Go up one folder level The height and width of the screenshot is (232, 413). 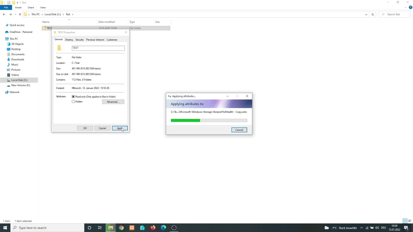[20, 14]
